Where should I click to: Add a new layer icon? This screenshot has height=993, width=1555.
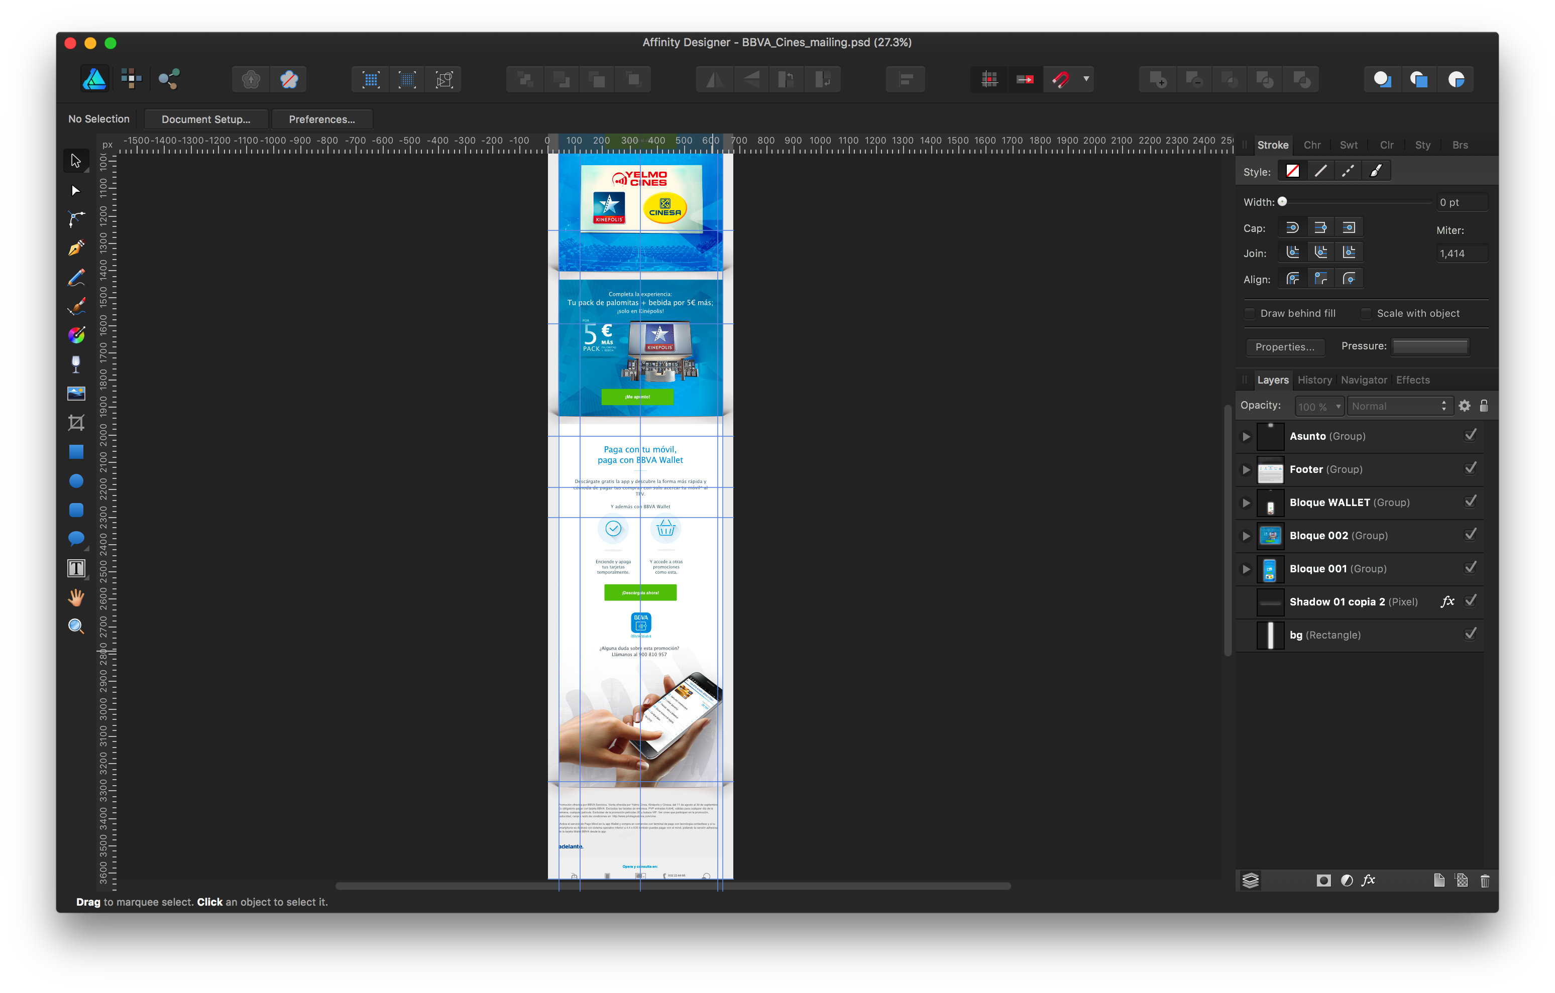[1439, 881]
